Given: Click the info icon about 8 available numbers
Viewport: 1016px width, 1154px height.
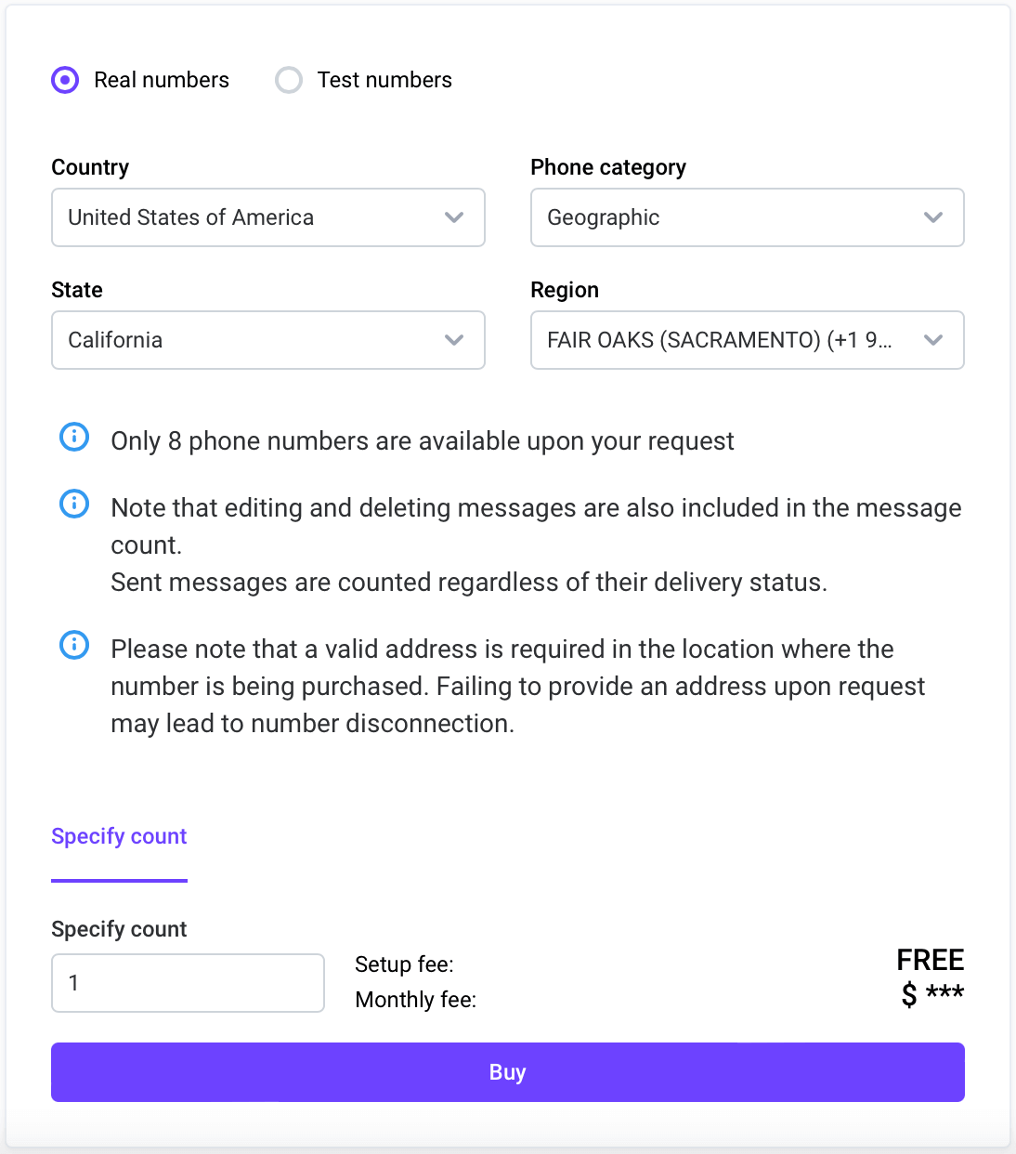Looking at the screenshot, I should tap(74, 437).
